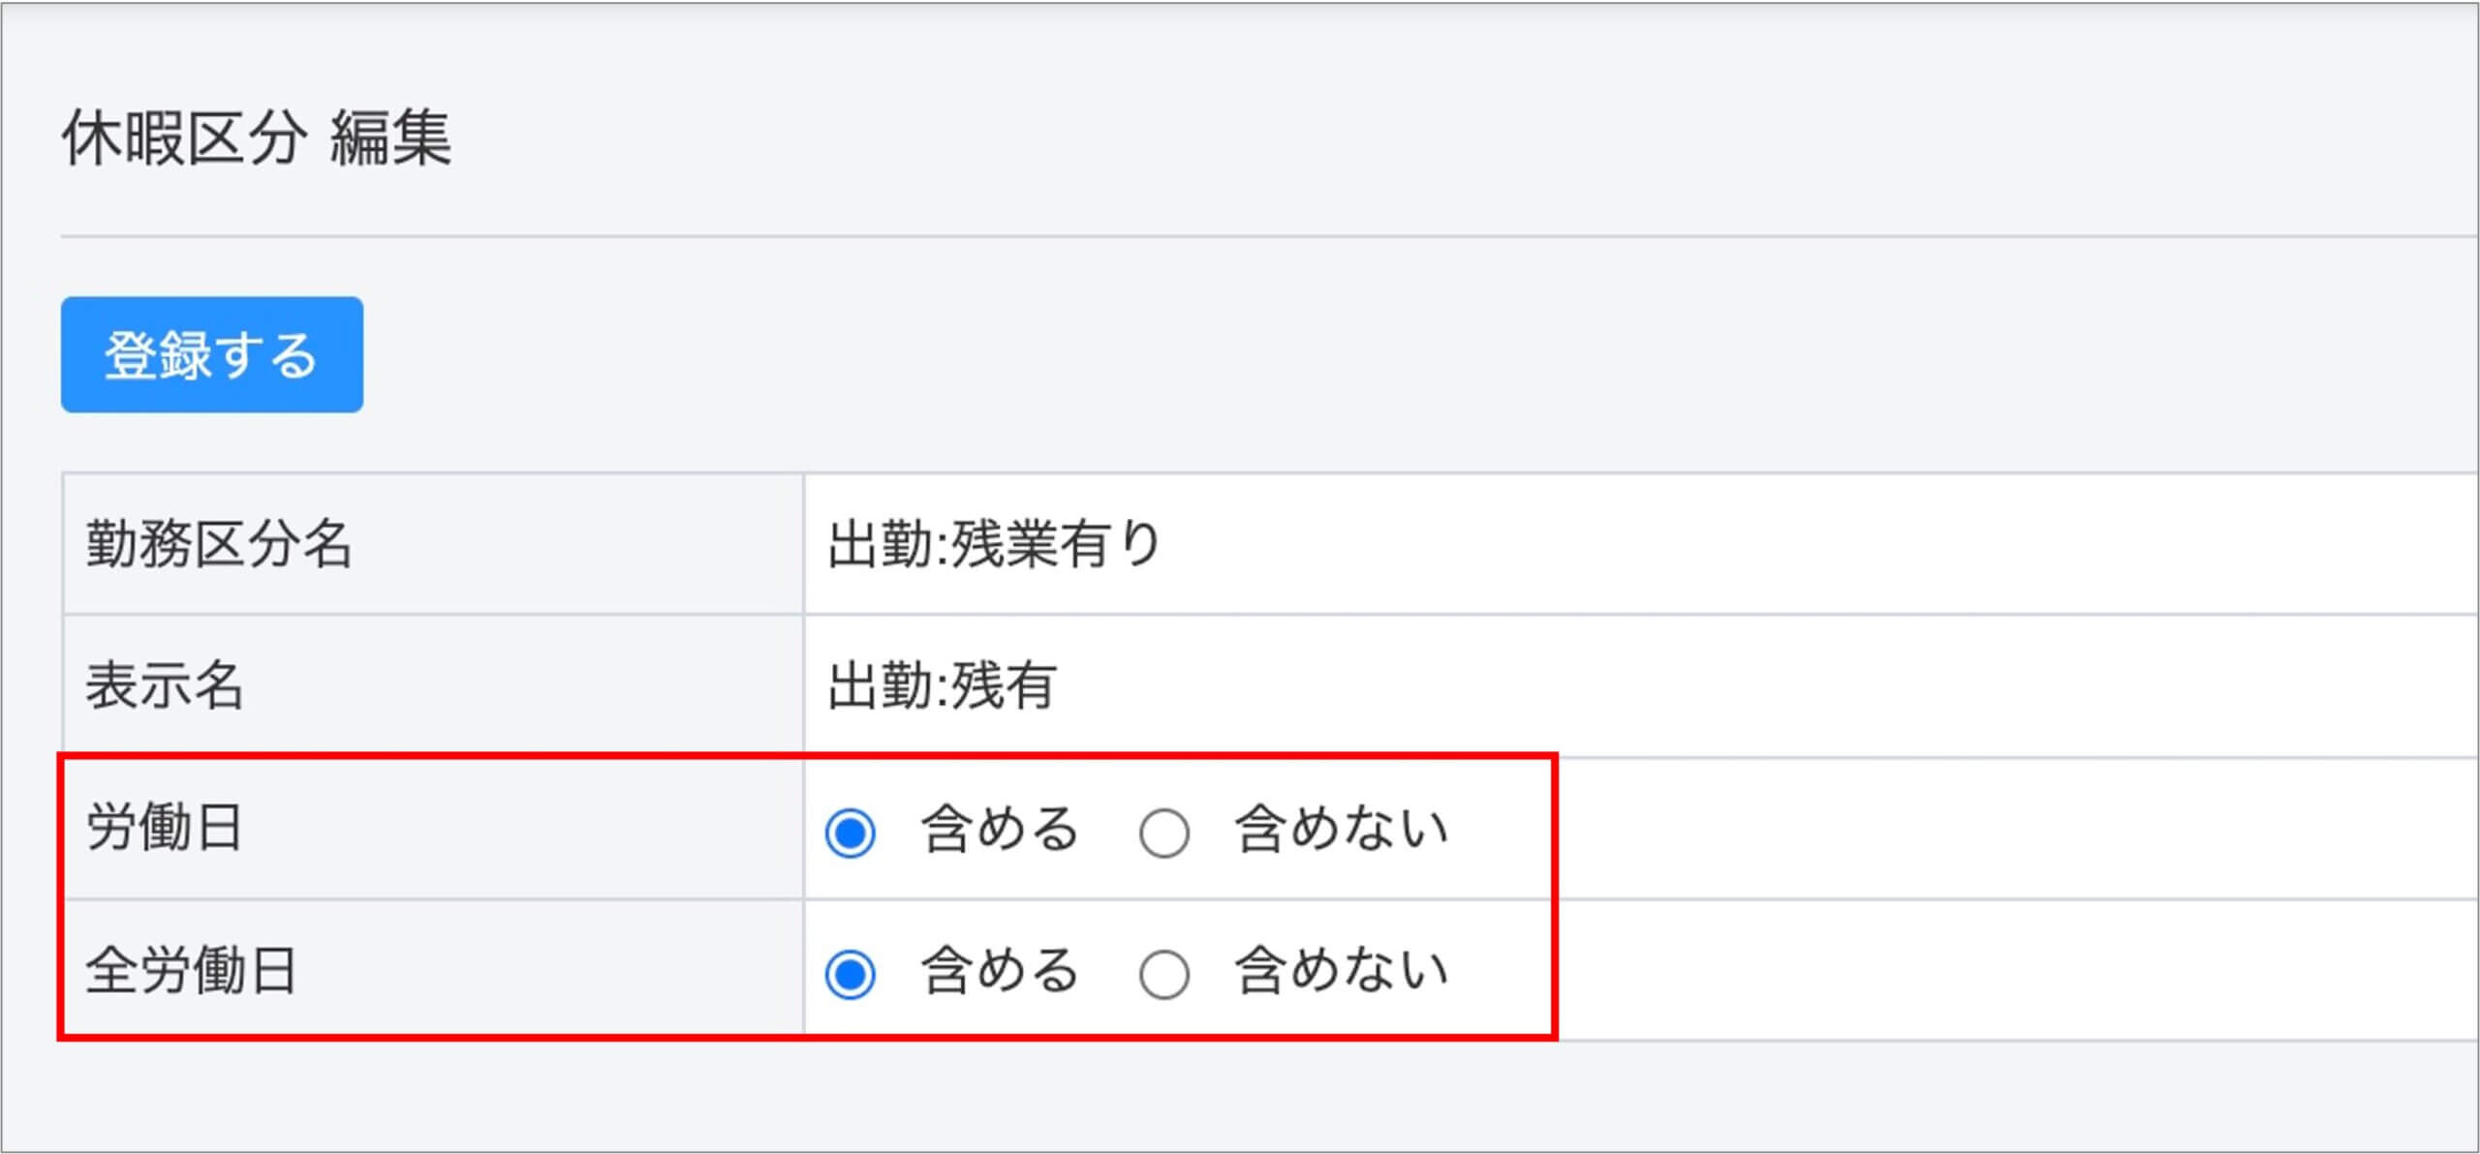The height and width of the screenshot is (1154, 2480).
Task: Click the 休暇区分 編集 page heading
Action: [x=257, y=137]
